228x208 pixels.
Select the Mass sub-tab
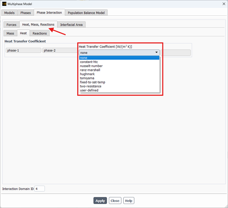coord(10,33)
